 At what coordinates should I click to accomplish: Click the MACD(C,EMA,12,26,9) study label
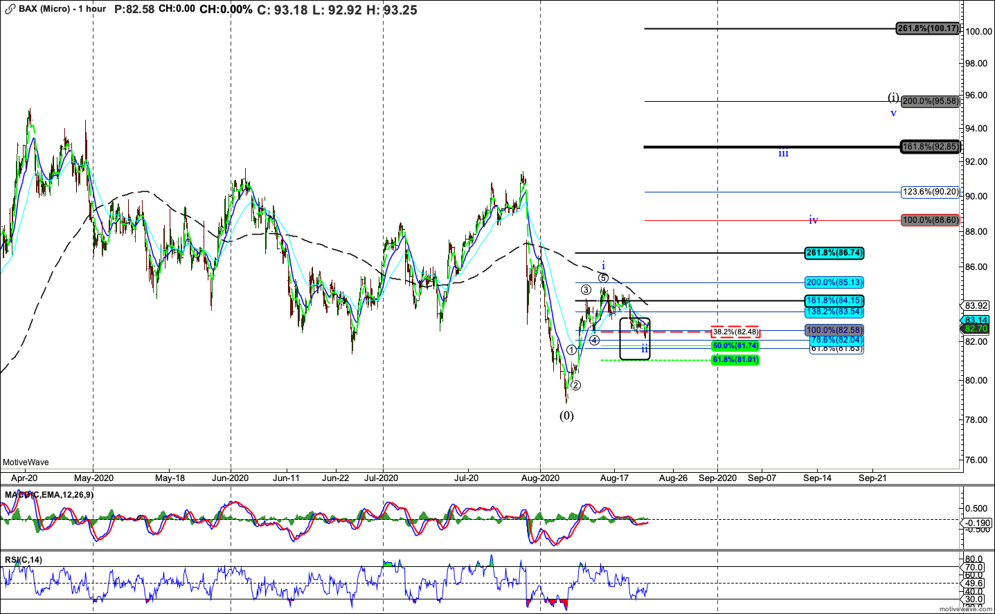tap(48, 495)
